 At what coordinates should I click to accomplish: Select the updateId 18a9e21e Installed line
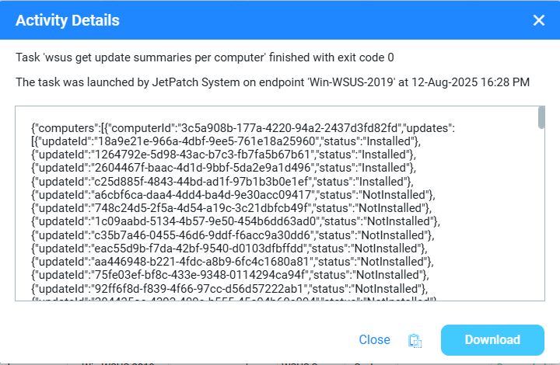(226, 141)
